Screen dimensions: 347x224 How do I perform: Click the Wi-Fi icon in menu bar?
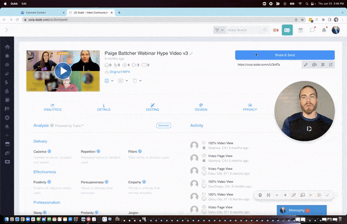click(x=300, y=3)
